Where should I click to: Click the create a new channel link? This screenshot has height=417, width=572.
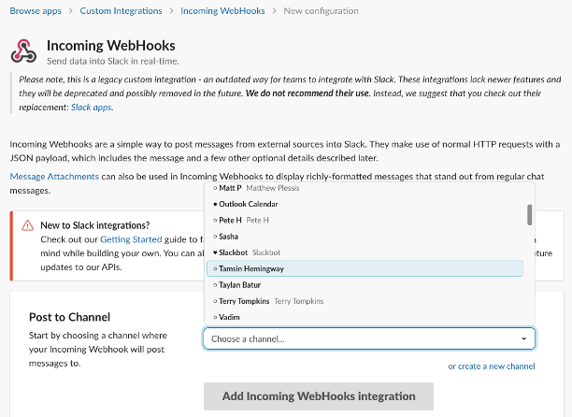496,367
